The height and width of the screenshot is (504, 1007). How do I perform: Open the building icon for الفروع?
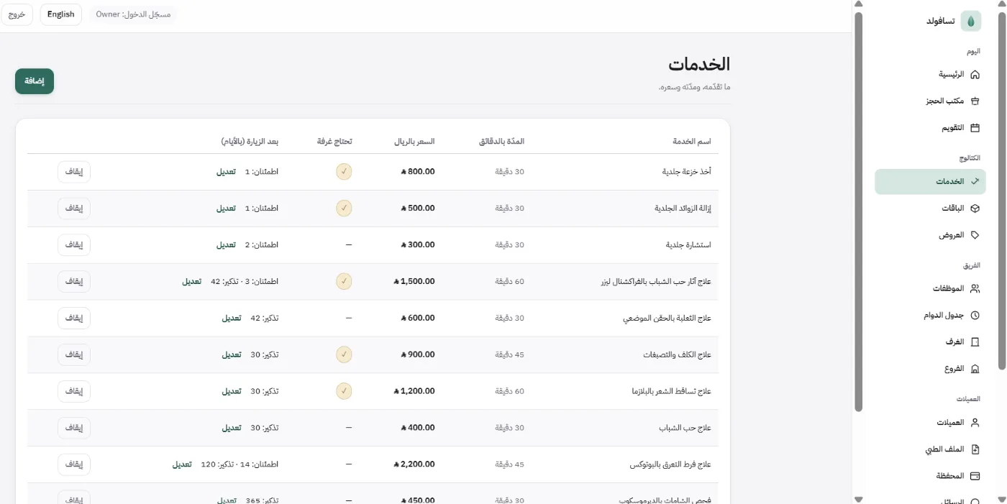pyautogui.click(x=975, y=369)
